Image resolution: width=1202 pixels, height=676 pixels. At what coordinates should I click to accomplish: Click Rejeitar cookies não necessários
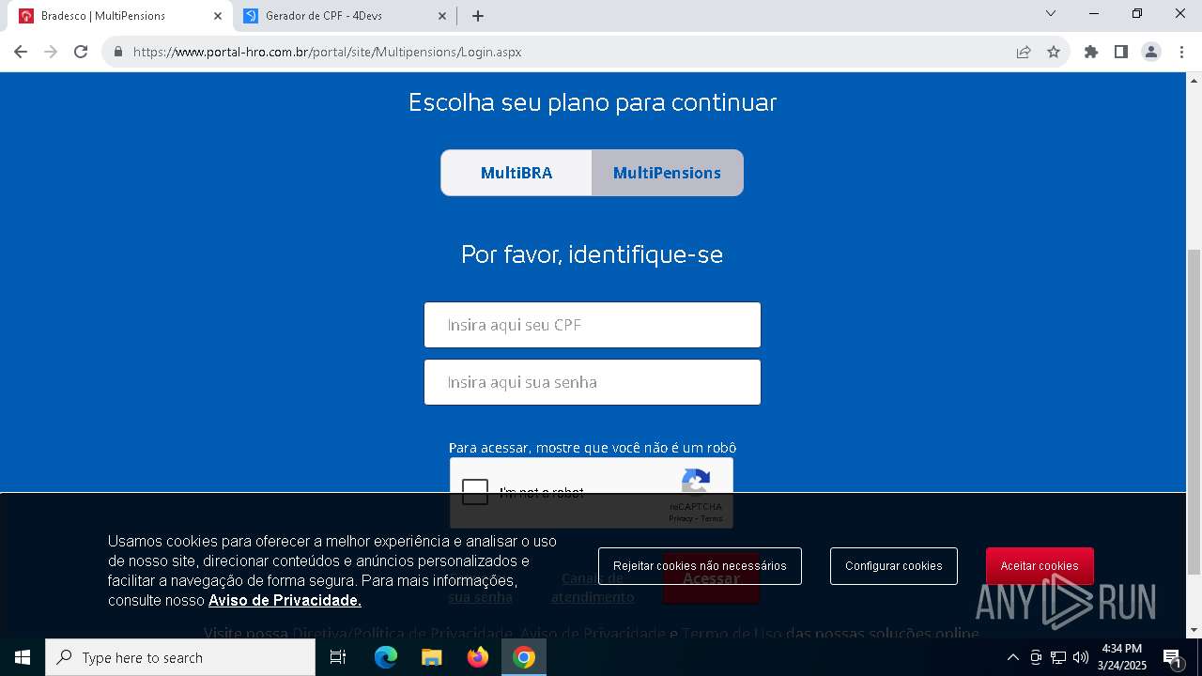coord(700,566)
